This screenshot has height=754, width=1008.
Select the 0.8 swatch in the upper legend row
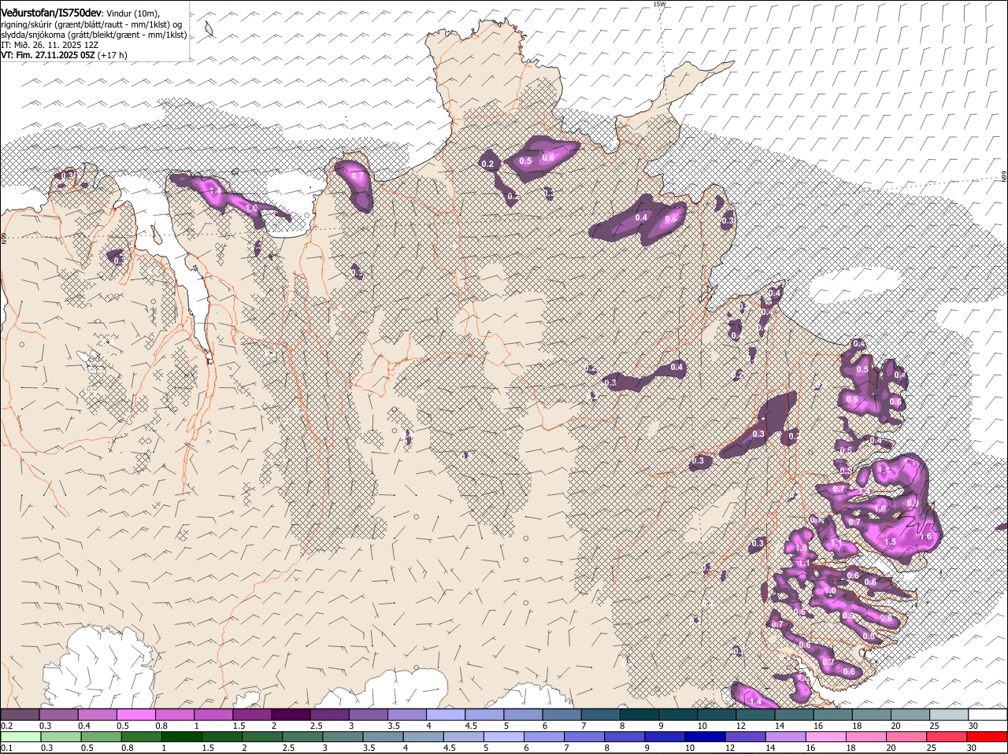pyautogui.click(x=174, y=714)
